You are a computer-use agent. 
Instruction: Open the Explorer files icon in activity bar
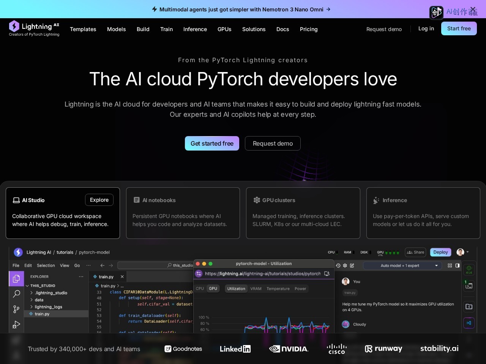tap(16, 279)
